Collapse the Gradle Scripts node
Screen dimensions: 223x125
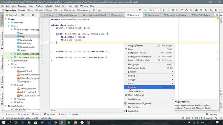tap(6, 106)
